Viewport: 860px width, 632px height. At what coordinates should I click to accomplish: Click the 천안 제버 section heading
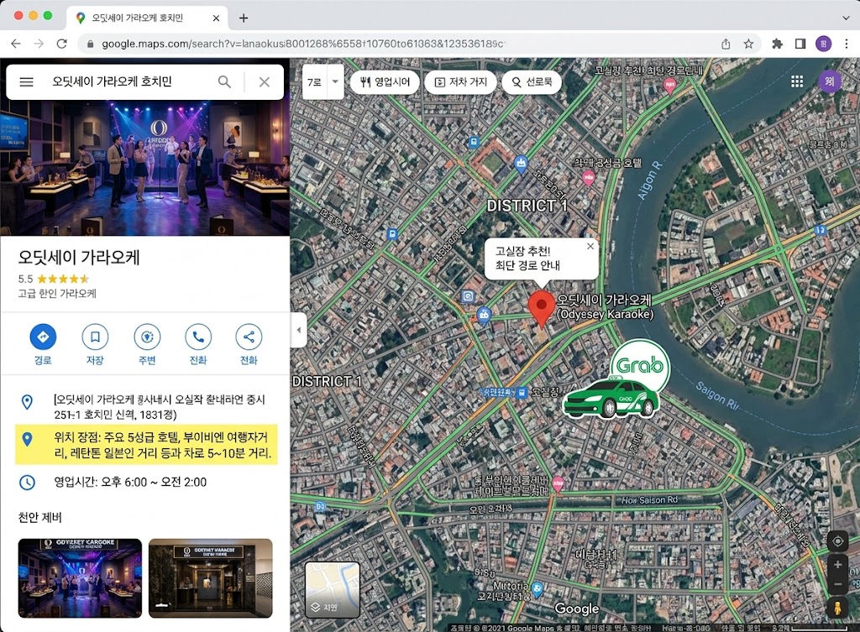pyautogui.click(x=40, y=517)
